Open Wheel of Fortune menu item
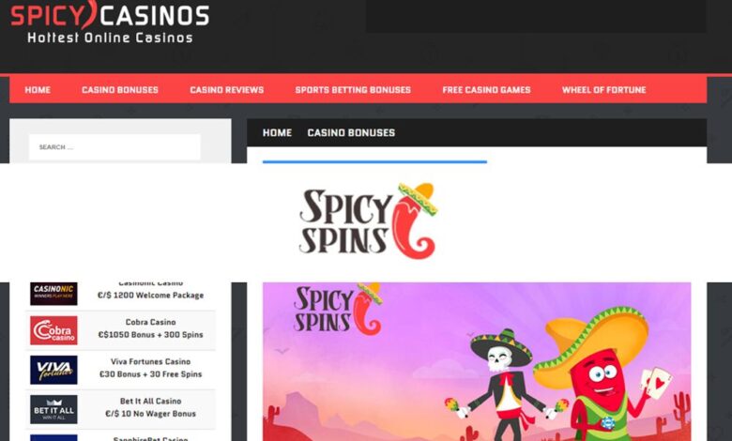 pyautogui.click(x=604, y=89)
